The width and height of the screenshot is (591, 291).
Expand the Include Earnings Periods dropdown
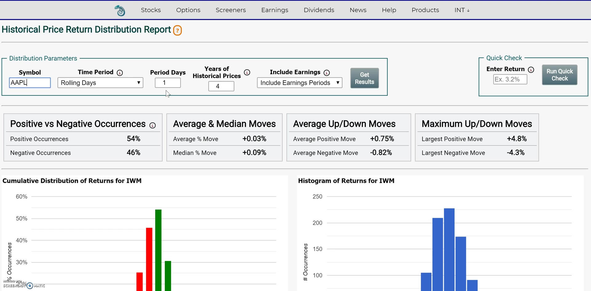300,83
